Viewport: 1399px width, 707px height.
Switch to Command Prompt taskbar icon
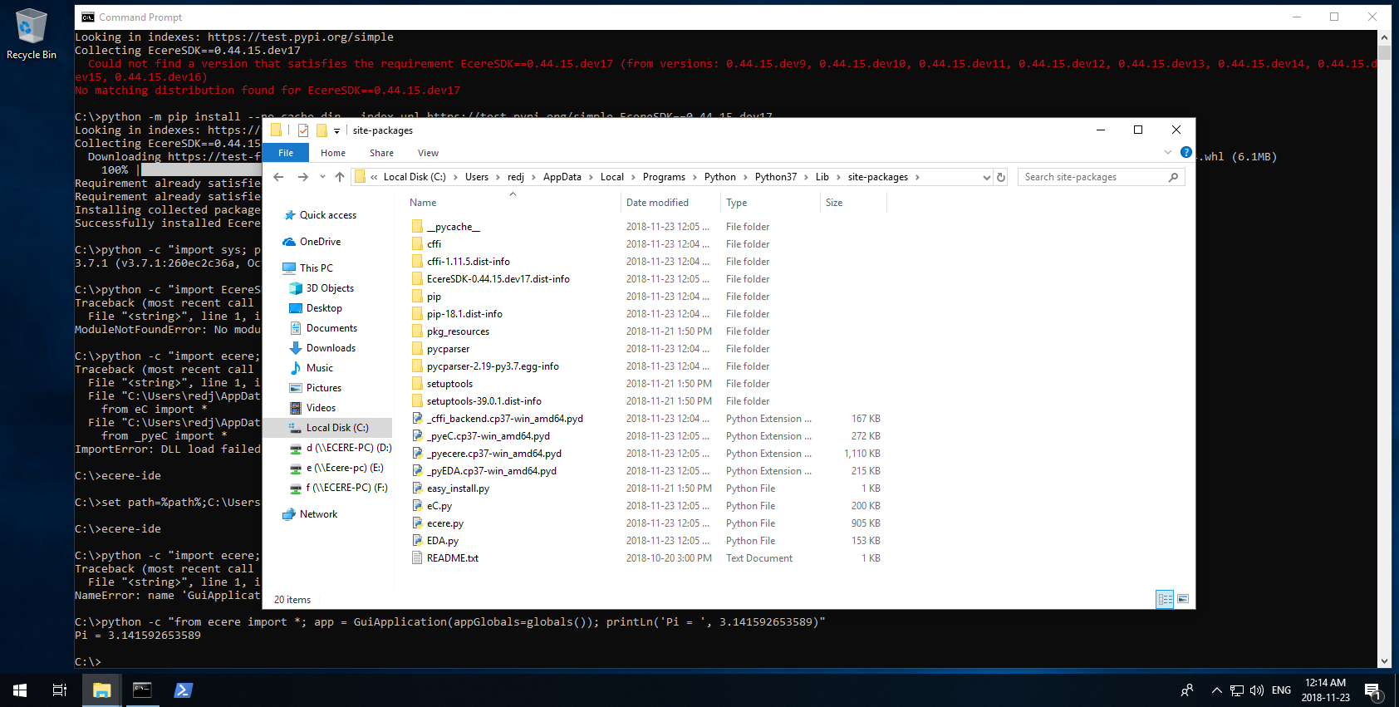click(x=142, y=690)
